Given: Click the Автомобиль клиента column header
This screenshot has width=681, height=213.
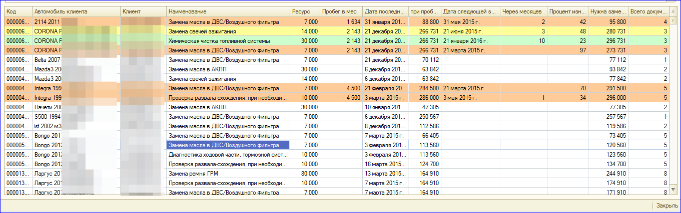Looking at the screenshot, I should 77,11.
